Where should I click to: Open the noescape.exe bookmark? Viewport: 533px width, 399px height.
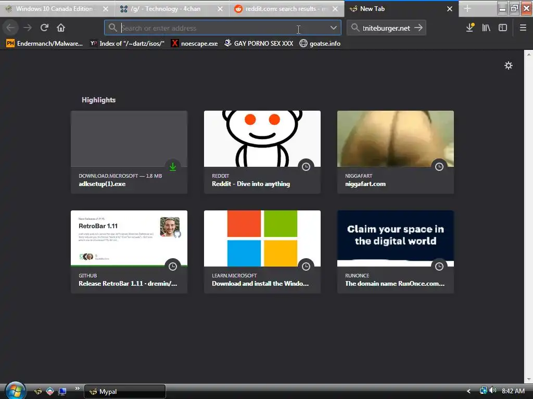pos(195,44)
